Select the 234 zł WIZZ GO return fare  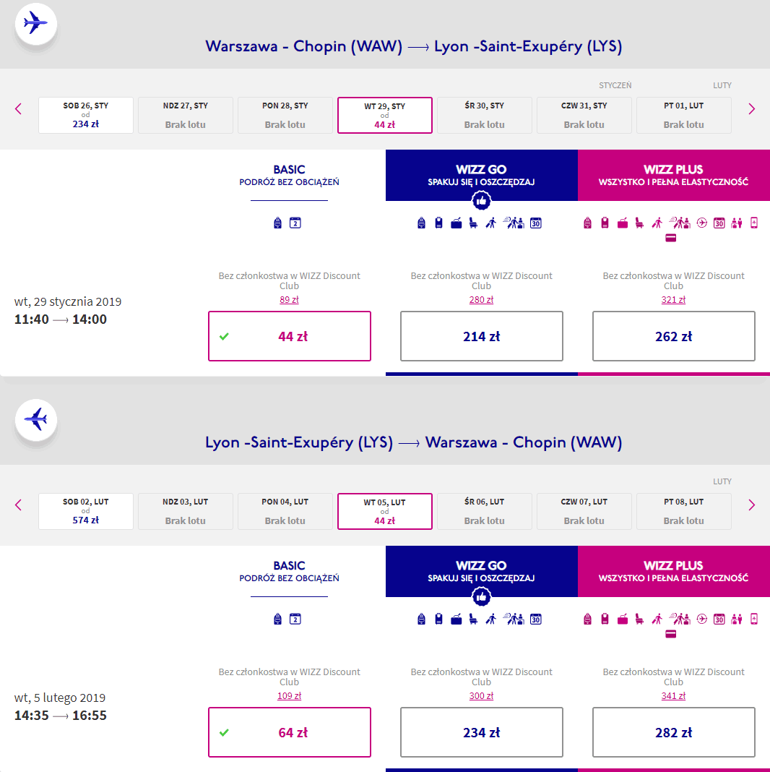pyautogui.click(x=481, y=732)
